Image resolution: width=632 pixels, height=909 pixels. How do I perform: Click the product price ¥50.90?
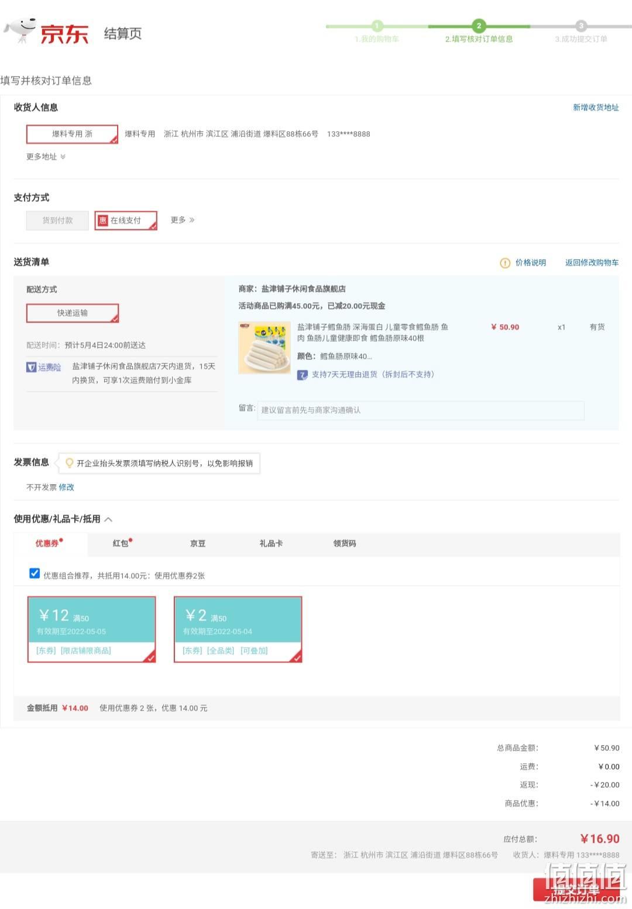click(x=505, y=327)
